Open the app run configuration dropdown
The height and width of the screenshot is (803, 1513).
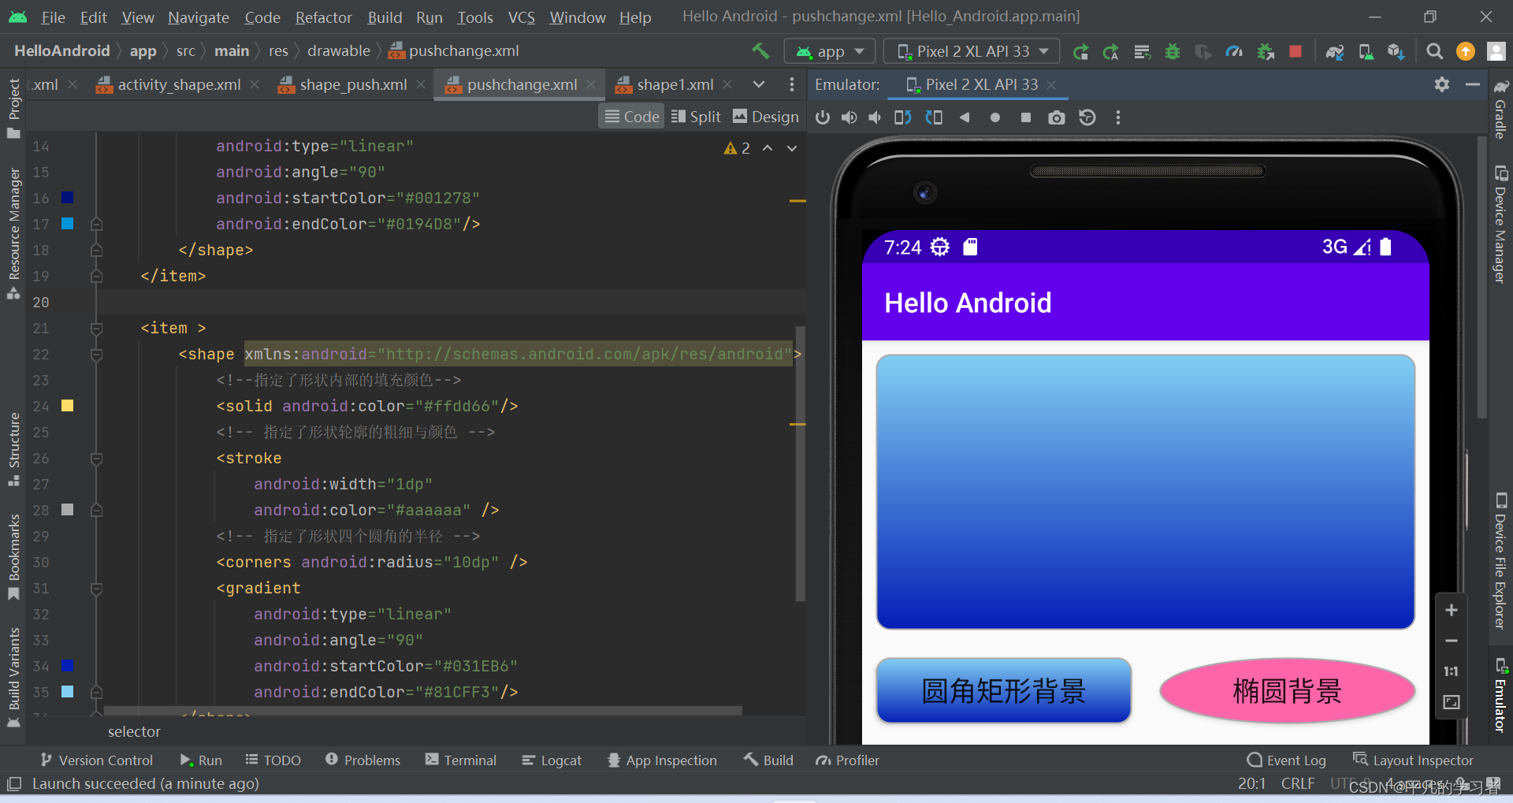pos(829,50)
